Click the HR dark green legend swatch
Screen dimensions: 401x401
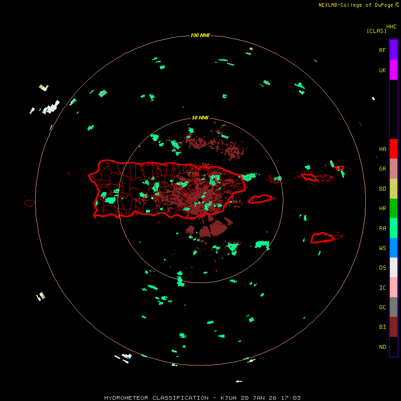click(393, 209)
